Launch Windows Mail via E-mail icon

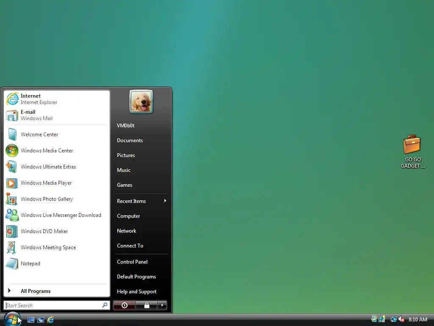point(12,115)
